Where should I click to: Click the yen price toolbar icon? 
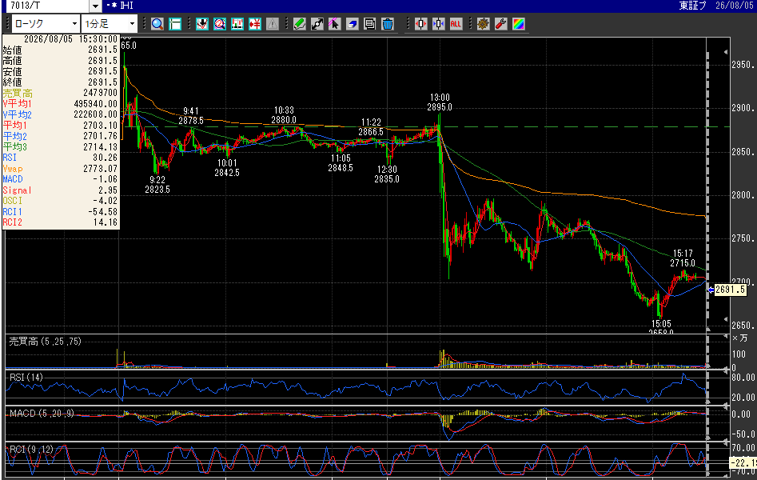(255, 24)
